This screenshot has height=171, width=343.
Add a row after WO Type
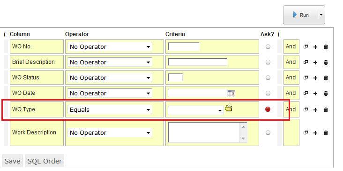click(x=315, y=109)
